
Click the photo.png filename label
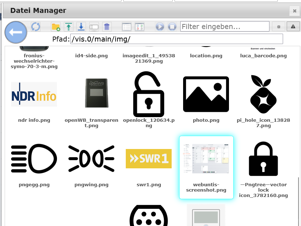click(206, 120)
